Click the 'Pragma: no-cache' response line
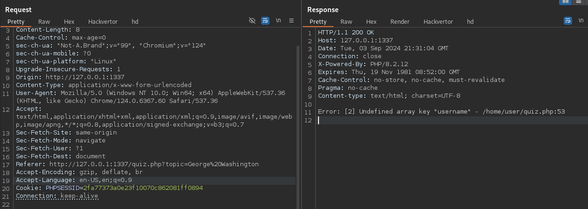 [x=348, y=88]
